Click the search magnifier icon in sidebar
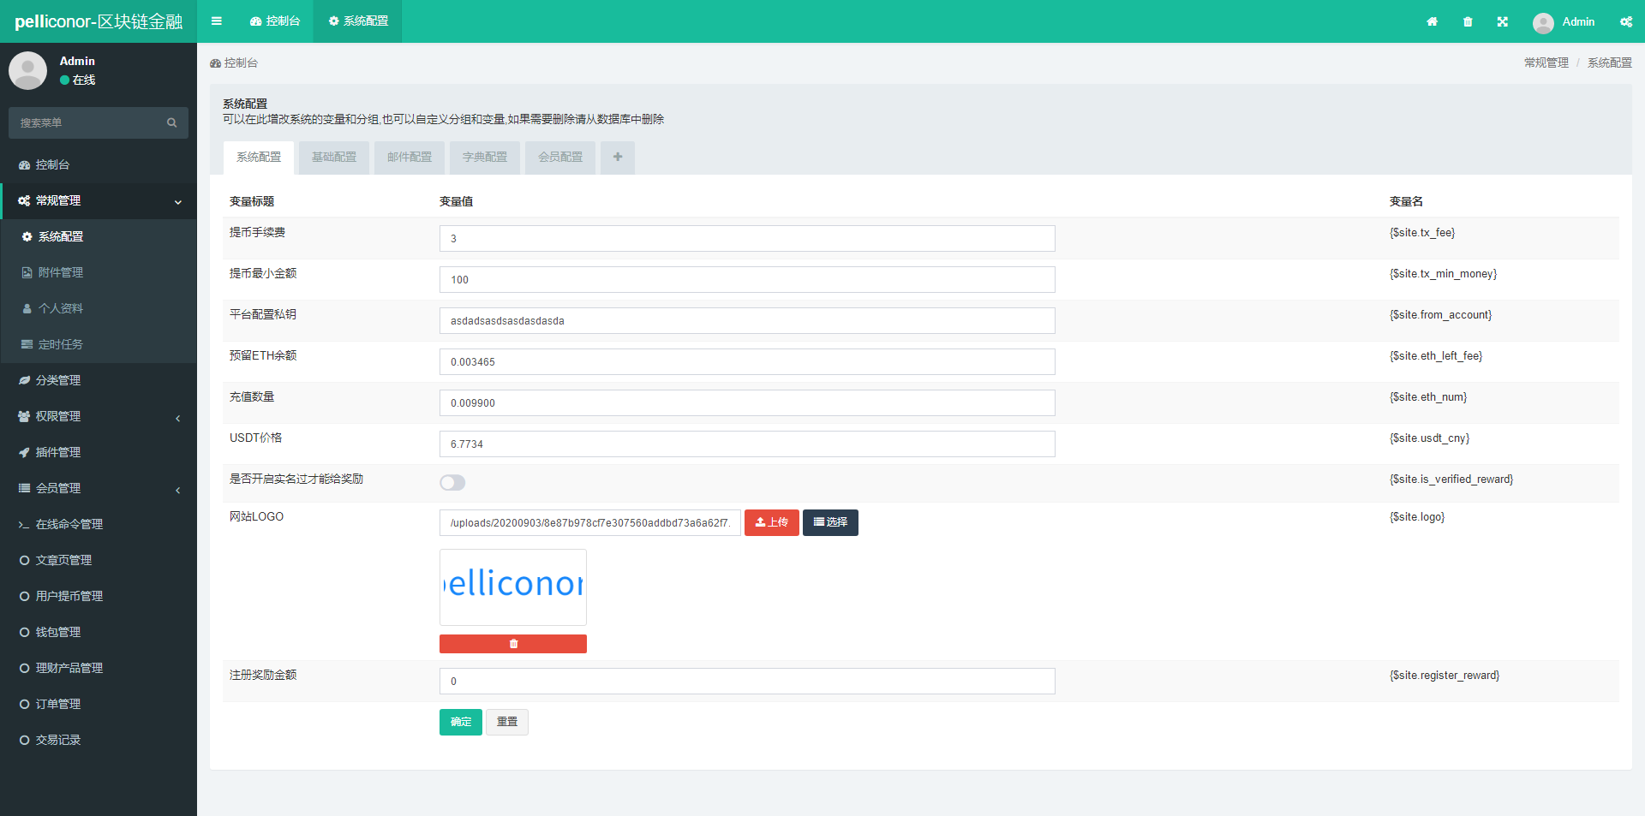This screenshot has height=816, width=1645. [x=171, y=122]
